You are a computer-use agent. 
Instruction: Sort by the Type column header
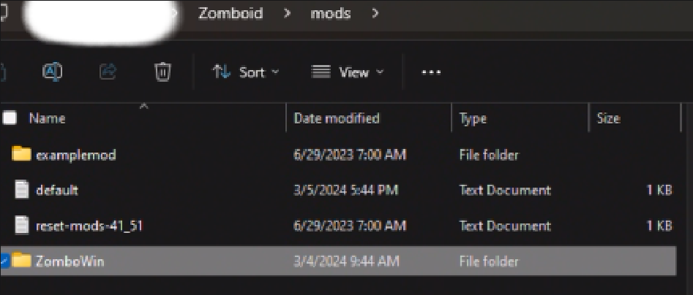[x=473, y=118]
